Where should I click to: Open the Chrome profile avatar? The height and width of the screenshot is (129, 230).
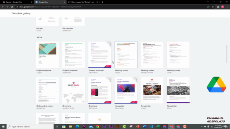222,7
